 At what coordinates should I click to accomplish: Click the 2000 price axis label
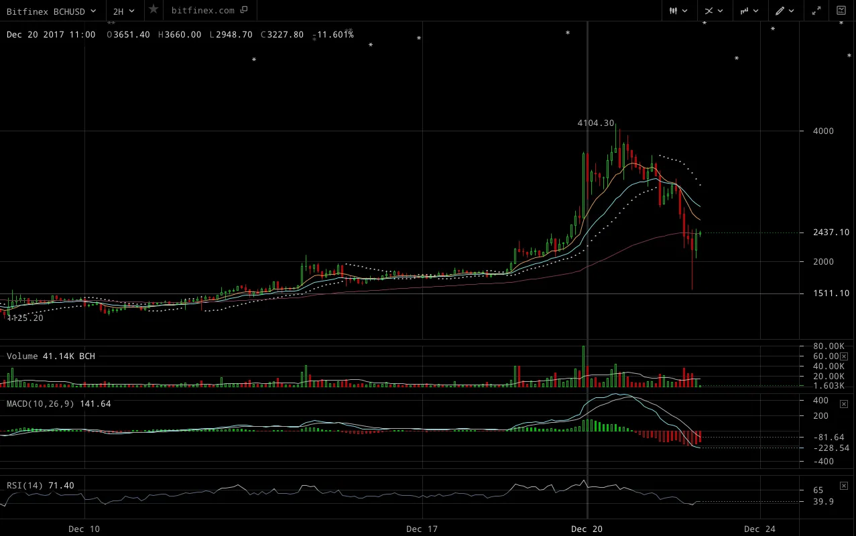pos(822,261)
